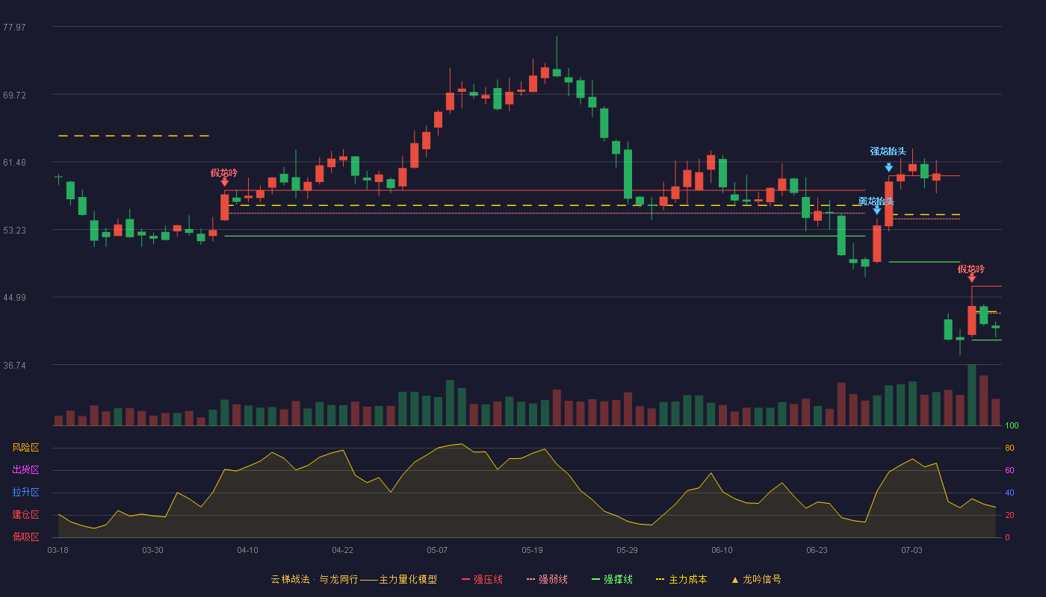Select the July 假龙吟 red arrow marker
This screenshot has height=597, width=1046.
(x=971, y=278)
